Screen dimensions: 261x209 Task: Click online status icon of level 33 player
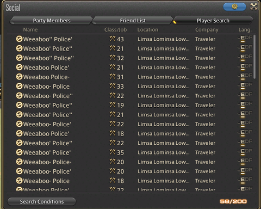click(19, 86)
